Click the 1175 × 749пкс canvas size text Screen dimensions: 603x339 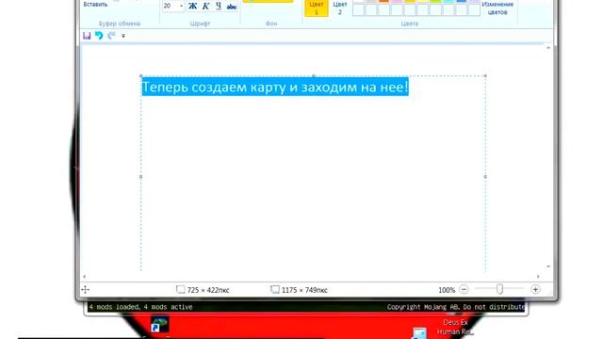click(304, 290)
